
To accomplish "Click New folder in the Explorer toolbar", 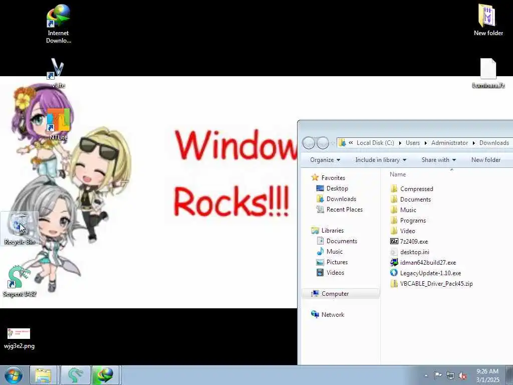I will click(x=486, y=160).
